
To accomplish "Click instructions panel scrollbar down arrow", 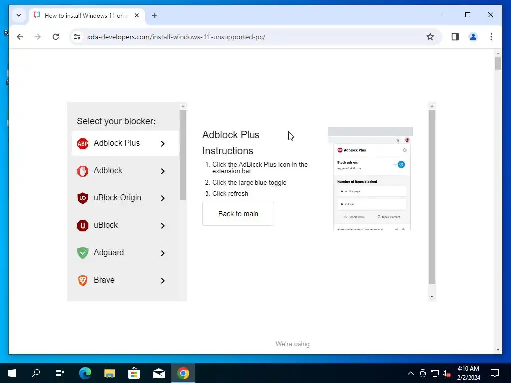I will click(432, 297).
